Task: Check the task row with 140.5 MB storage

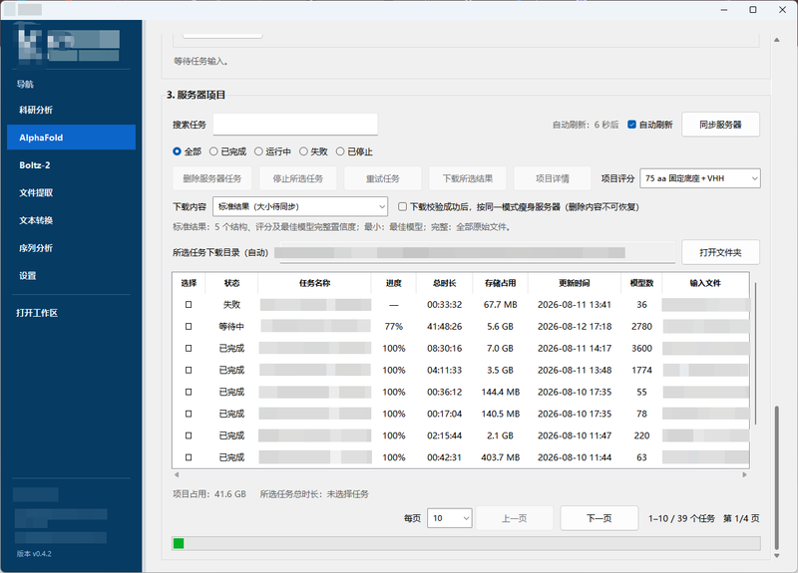Action: [189, 414]
